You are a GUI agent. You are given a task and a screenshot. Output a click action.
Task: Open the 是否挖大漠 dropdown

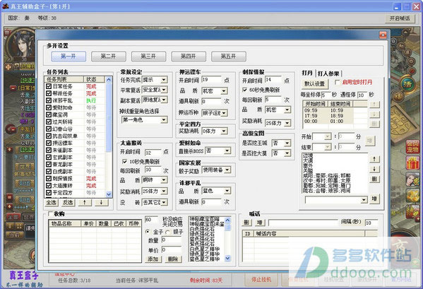(287, 153)
